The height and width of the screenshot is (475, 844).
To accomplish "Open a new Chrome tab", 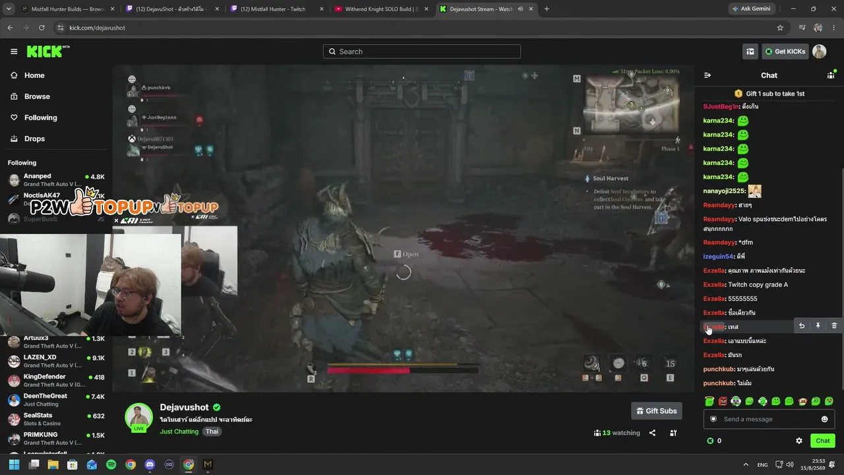I will click(x=547, y=9).
